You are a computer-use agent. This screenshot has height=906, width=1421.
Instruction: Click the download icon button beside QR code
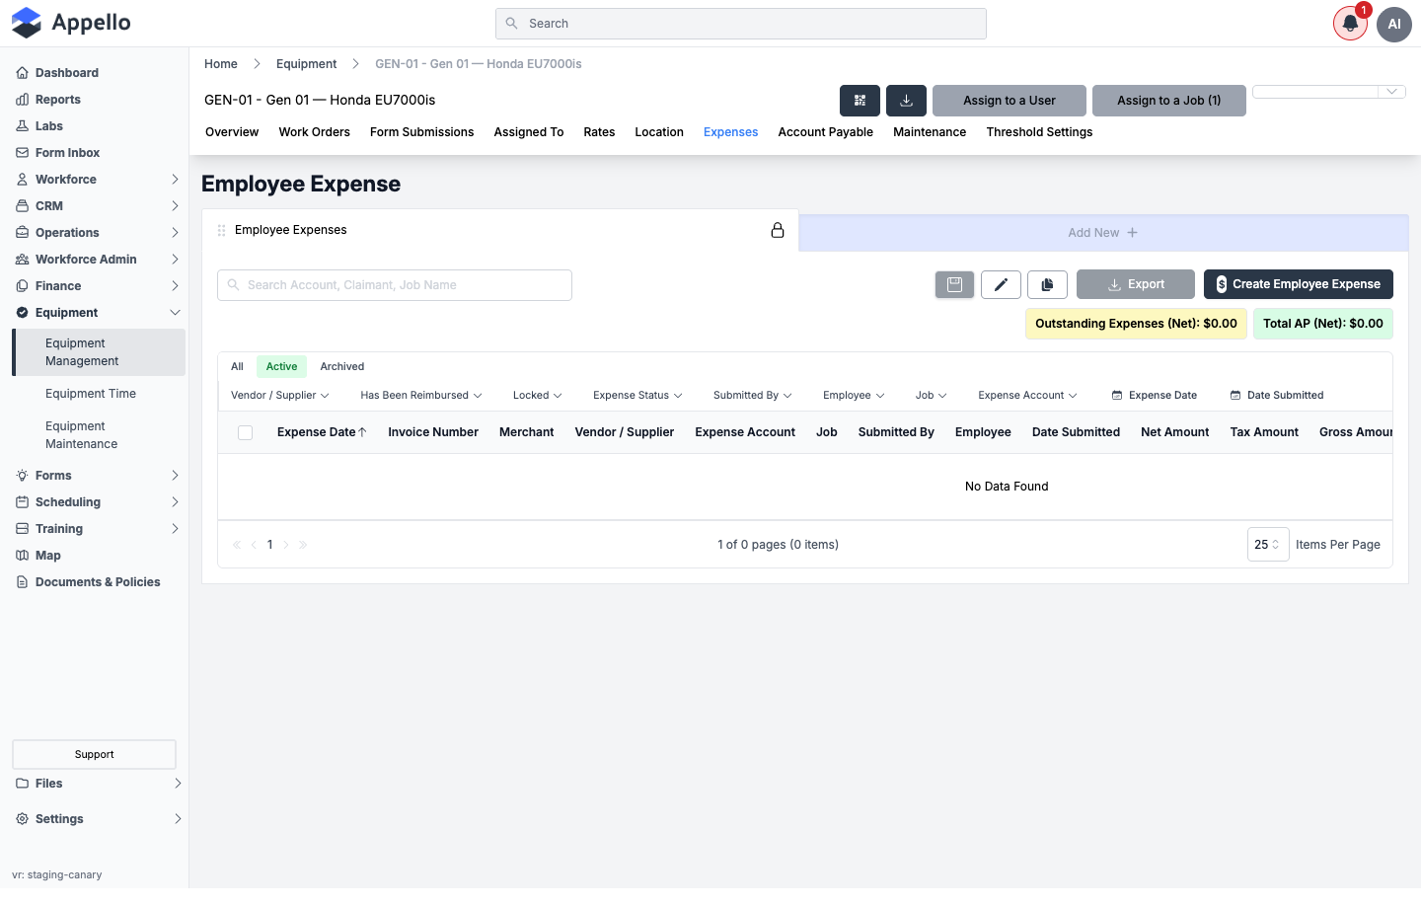(906, 101)
